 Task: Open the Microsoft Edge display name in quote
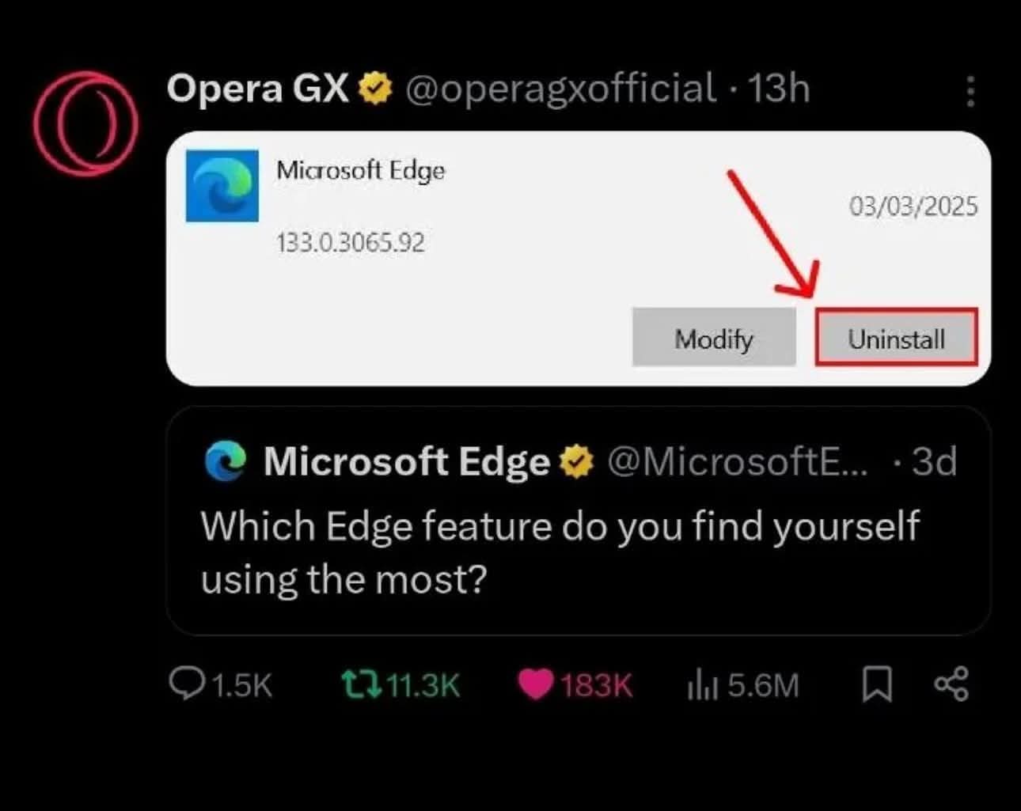point(406,462)
